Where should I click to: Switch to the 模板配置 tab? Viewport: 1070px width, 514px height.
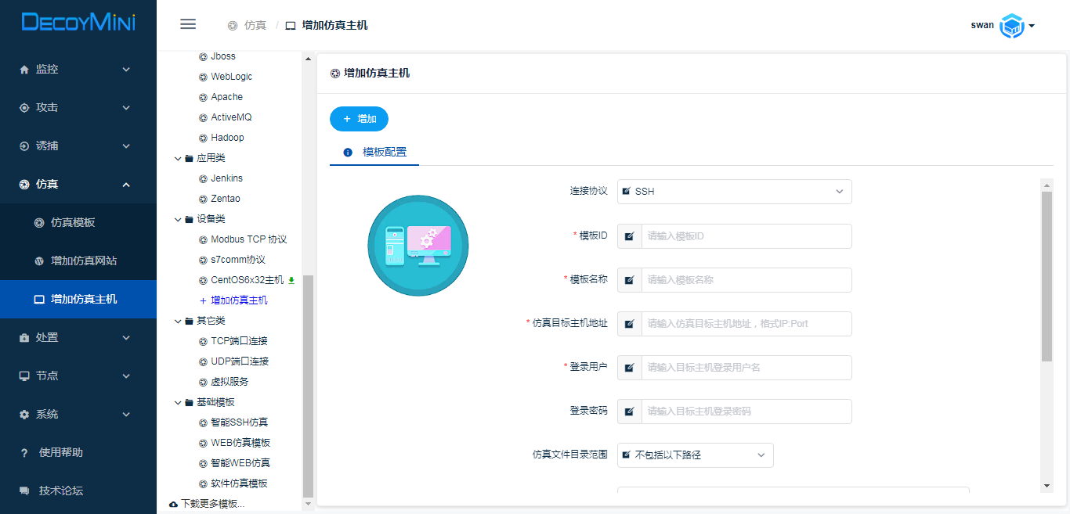(384, 153)
